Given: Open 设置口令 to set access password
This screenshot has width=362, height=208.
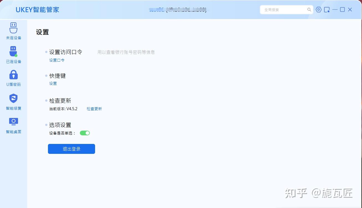Looking at the screenshot, I should pos(57,60).
